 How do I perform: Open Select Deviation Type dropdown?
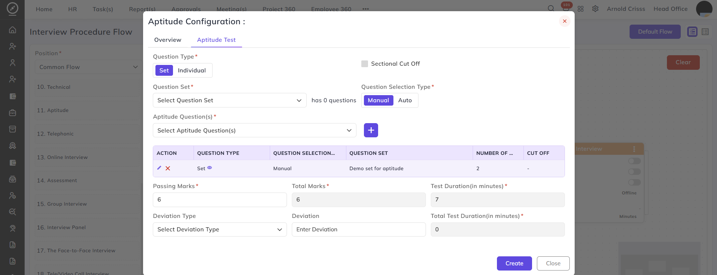coord(220,229)
